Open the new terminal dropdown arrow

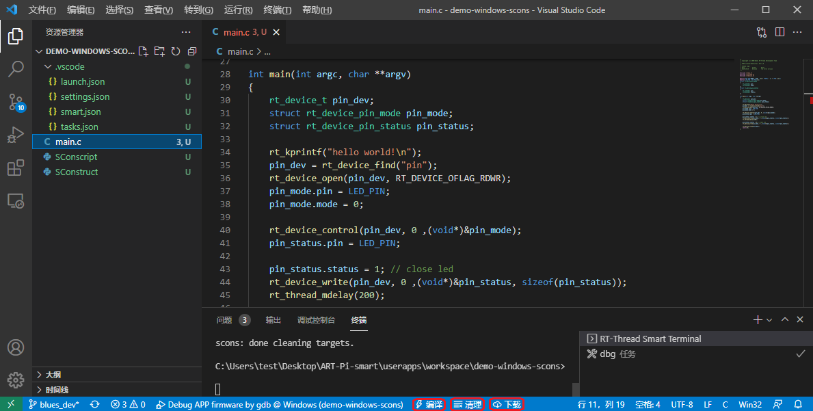(x=769, y=320)
